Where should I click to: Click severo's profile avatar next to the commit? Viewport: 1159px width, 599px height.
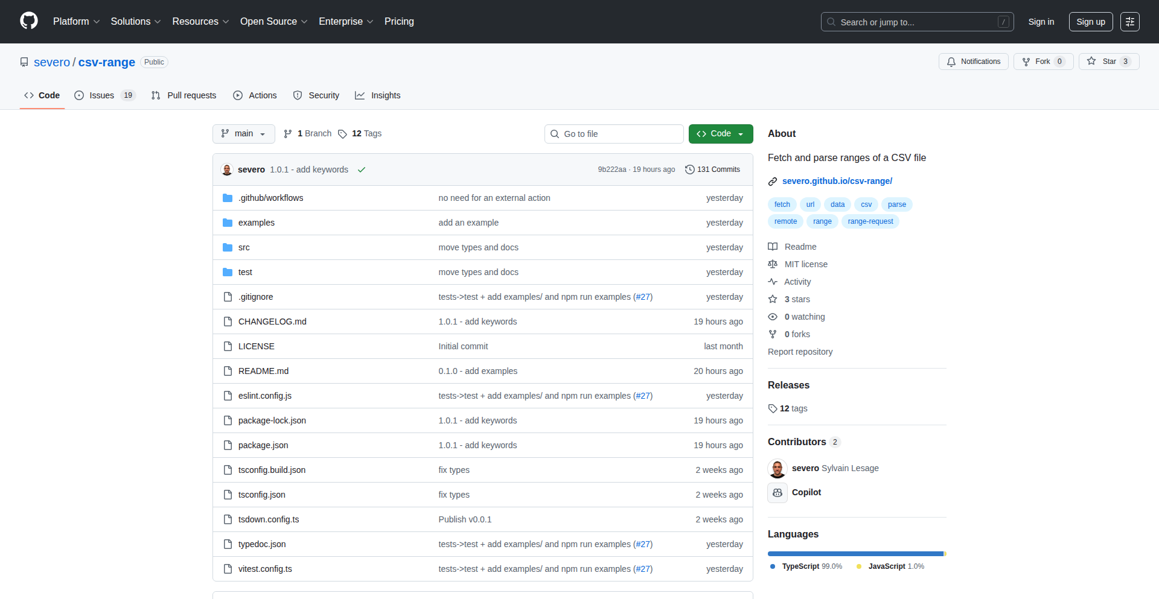(226, 170)
